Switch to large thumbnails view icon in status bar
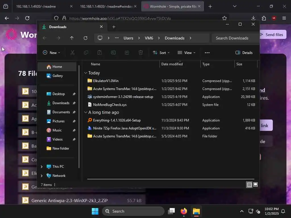291x218 pixels. pyautogui.click(x=255, y=185)
